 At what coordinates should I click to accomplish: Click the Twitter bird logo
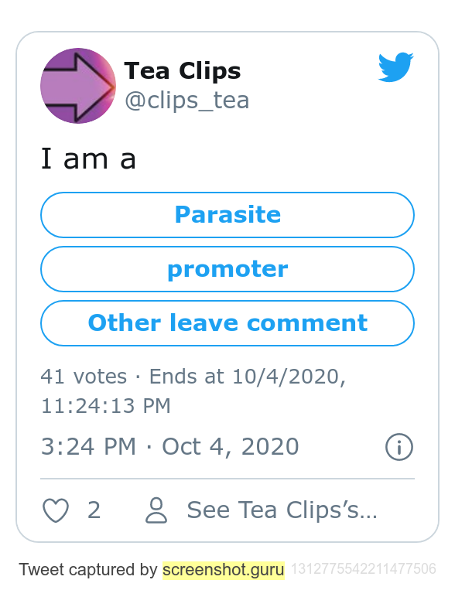(396, 67)
